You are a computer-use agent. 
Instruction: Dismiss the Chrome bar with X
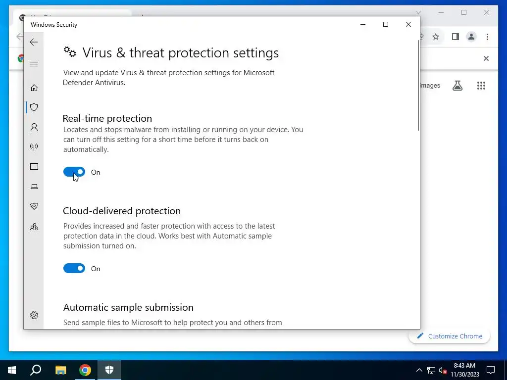point(486,58)
